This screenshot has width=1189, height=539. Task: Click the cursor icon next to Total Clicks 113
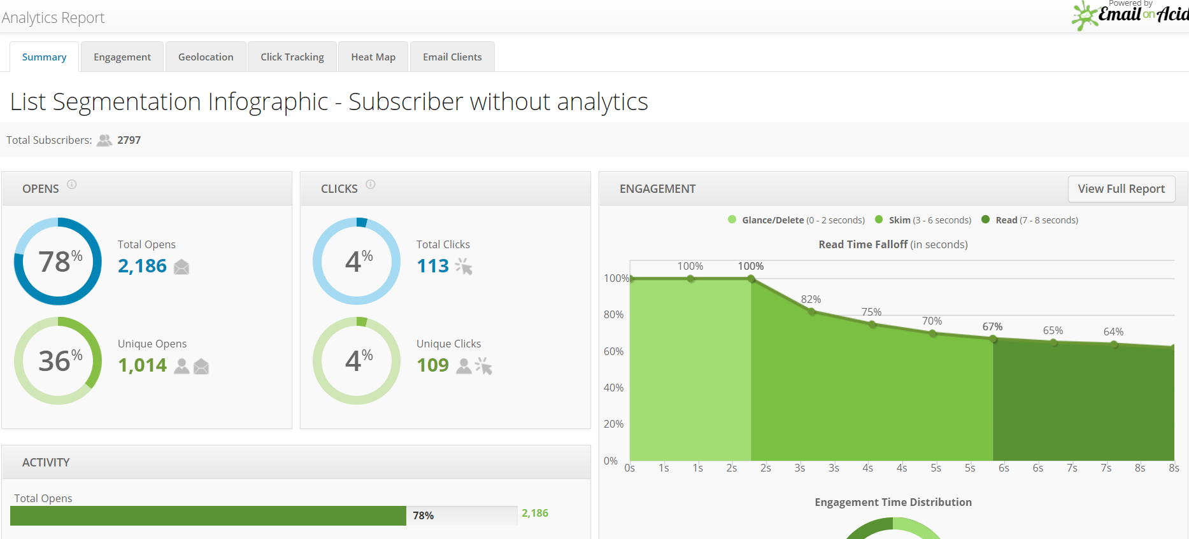click(464, 266)
